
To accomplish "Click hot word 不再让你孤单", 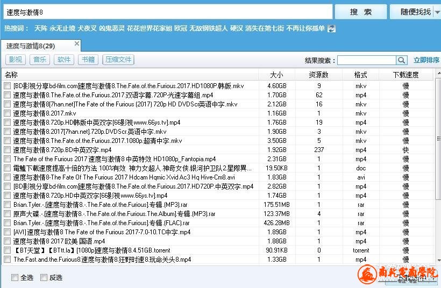I will click(305, 28).
